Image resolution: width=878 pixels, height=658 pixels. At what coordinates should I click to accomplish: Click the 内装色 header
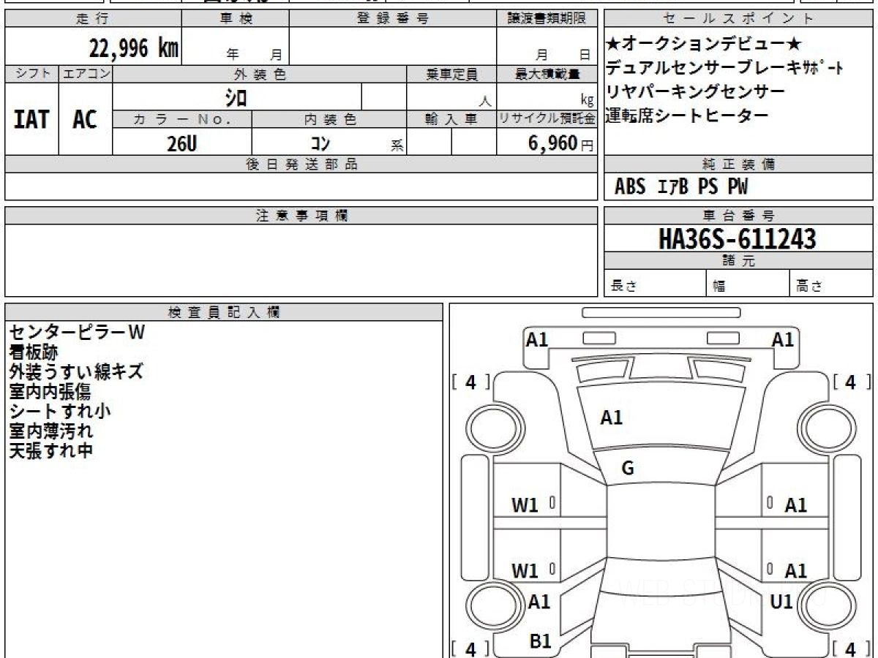(x=329, y=119)
